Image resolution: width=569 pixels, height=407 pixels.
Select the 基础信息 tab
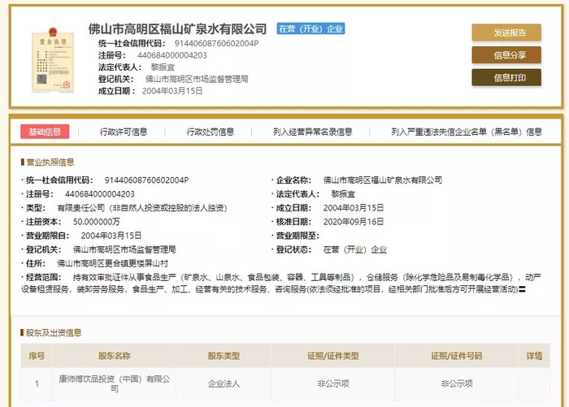tap(45, 132)
